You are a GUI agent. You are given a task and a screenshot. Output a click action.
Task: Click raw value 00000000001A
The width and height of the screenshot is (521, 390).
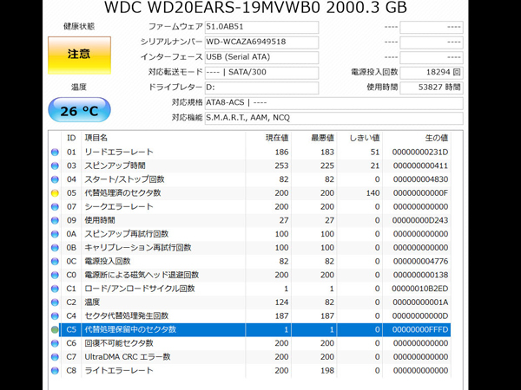click(x=420, y=302)
